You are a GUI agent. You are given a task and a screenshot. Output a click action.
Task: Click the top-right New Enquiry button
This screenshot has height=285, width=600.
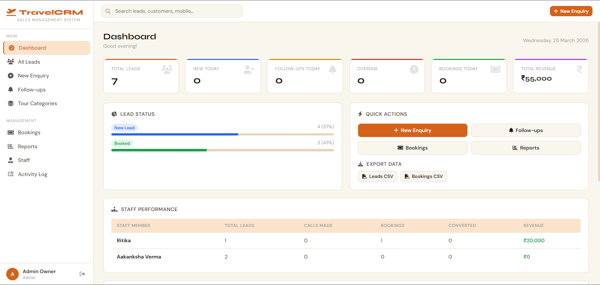pyautogui.click(x=571, y=11)
